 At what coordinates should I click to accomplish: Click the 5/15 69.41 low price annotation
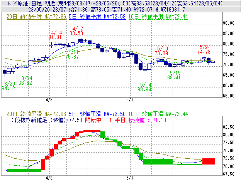(x=174, y=75)
